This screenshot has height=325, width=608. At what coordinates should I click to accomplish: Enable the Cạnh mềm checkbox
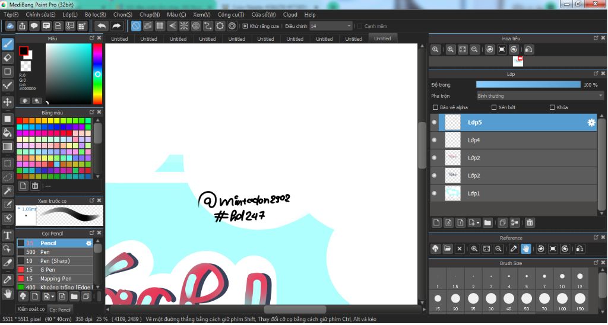point(359,26)
